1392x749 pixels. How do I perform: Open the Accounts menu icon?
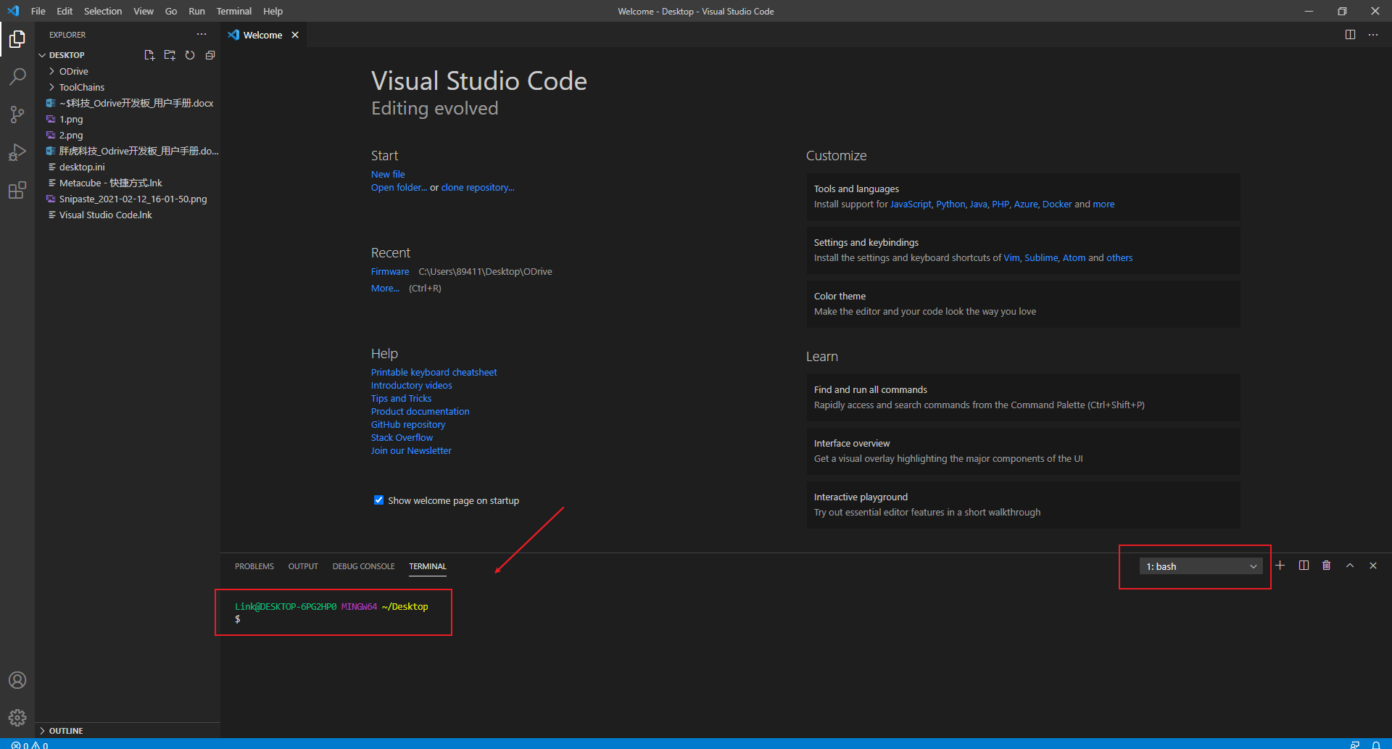click(x=17, y=680)
